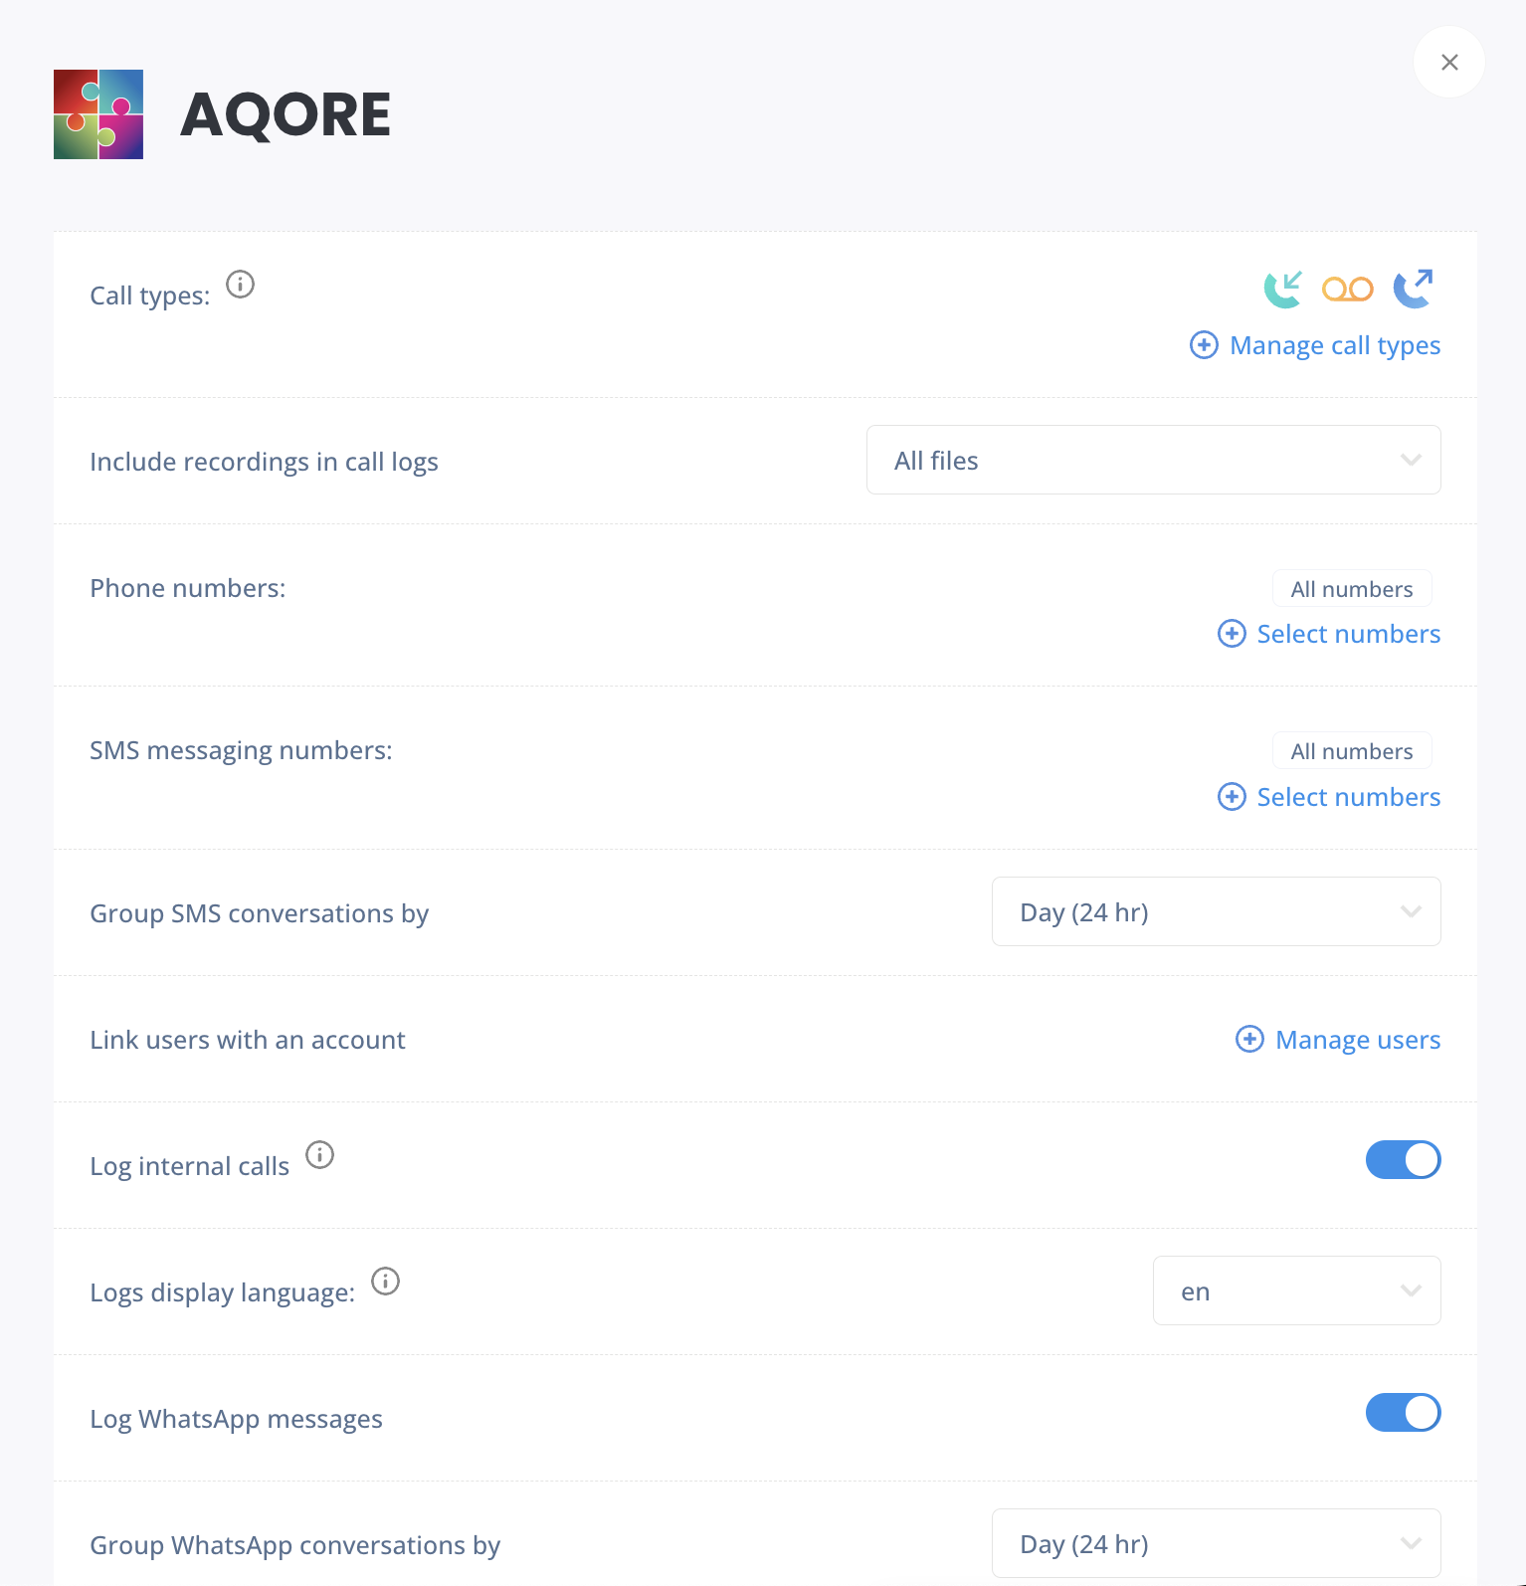Open Include recordings All files dropdown
This screenshot has height=1586, width=1526.
tap(1153, 460)
